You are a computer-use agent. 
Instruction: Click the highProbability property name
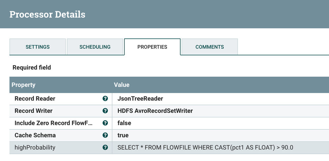[35, 148]
